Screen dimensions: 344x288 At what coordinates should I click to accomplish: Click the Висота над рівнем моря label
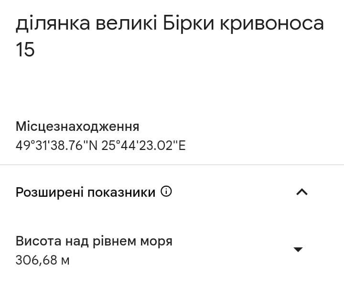point(94,241)
